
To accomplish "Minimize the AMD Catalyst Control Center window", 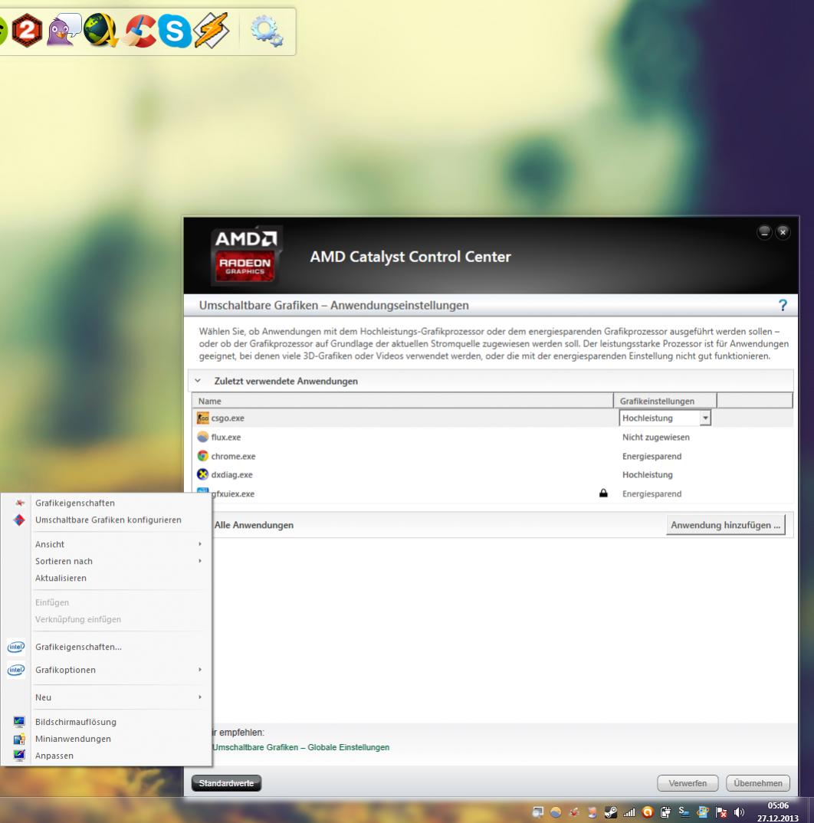I will (x=764, y=232).
